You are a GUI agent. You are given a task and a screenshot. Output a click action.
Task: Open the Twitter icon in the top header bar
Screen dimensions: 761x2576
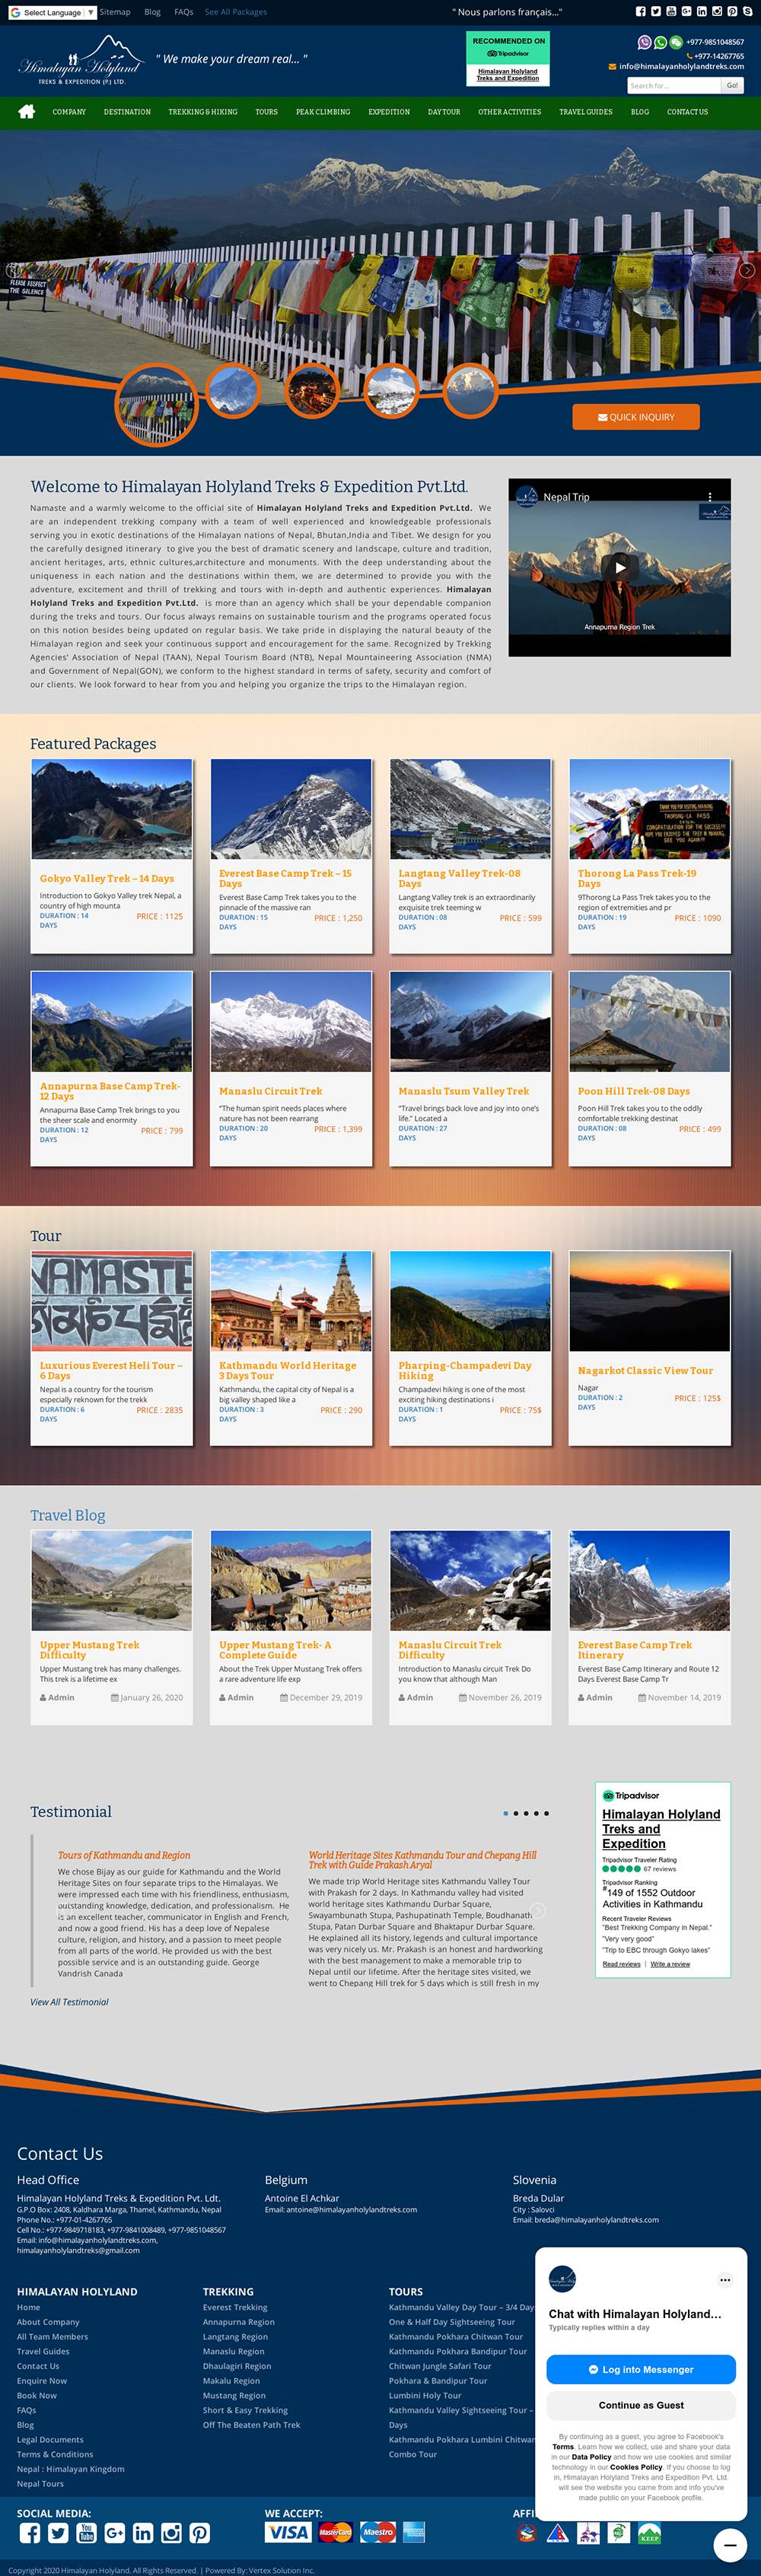[656, 12]
